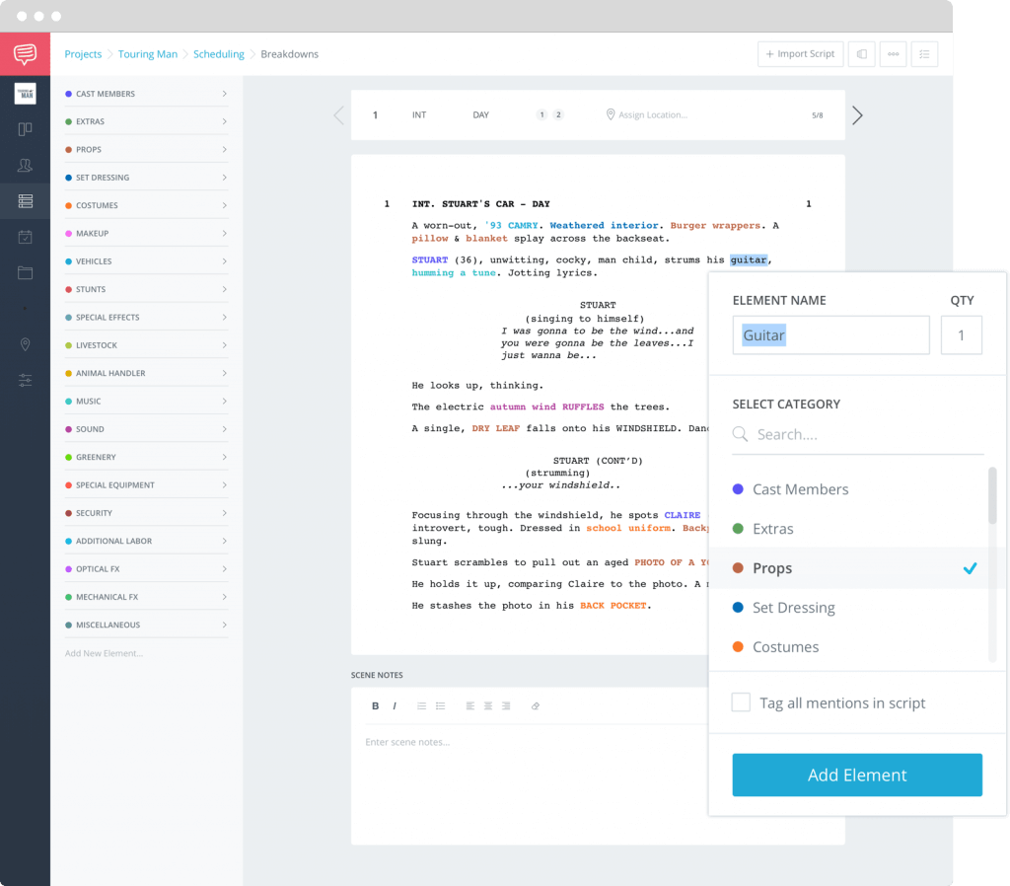Screen dimensions: 1010x886
Task: Open the settings sliders icon in sidebar
Action: pyautogui.click(x=25, y=380)
